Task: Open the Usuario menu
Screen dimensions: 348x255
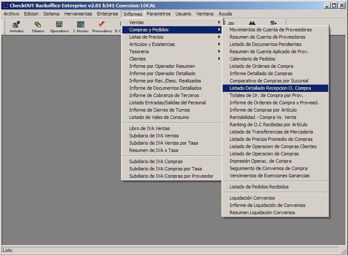Action: click(183, 14)
